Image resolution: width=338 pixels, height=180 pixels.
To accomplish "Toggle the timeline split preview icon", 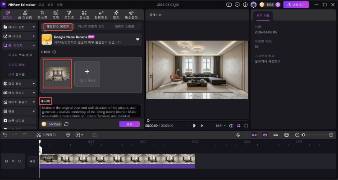I will point(276,135).
